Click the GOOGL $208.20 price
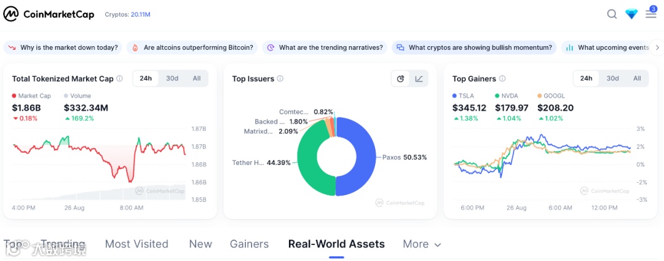The width and height of the screenshot is (664, 261). (x=556, y=108)
